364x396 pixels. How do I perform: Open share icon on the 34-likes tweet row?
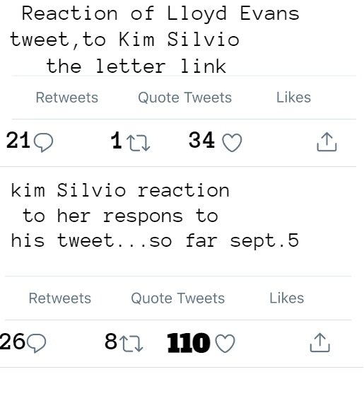pos(327,142)
